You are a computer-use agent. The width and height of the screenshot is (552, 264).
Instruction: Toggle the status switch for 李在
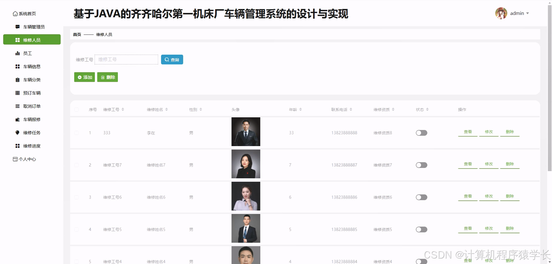[421, 133]
